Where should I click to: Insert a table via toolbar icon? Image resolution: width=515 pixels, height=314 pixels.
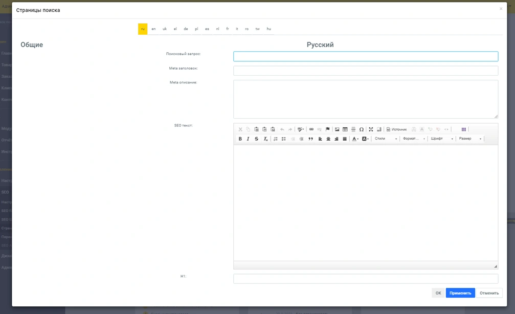click(345, 129)
